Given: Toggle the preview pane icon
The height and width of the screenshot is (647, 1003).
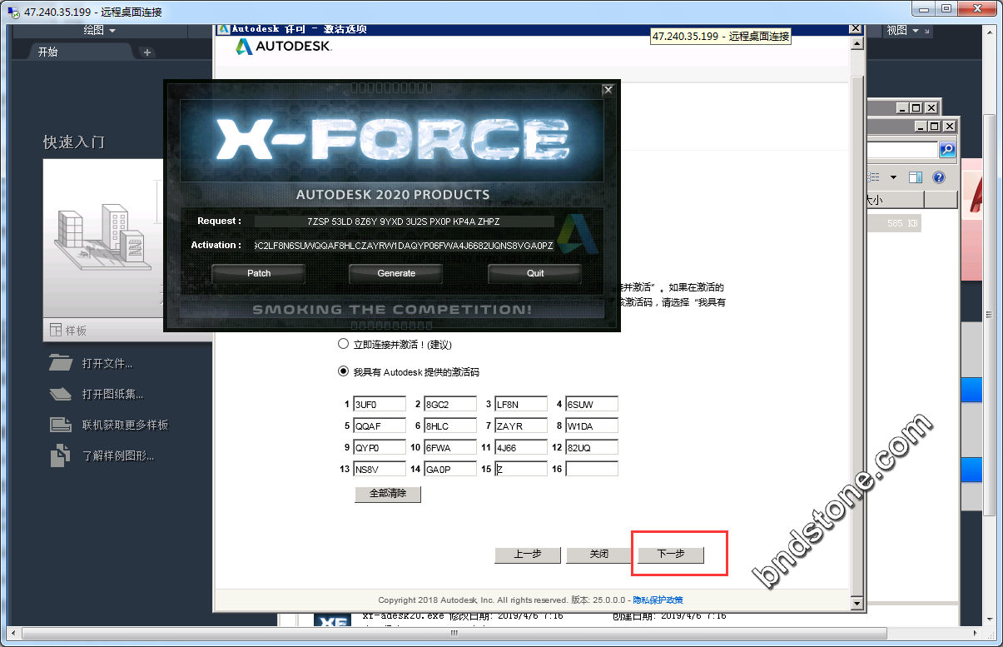Looking at the screenshot, I should 916,177.
